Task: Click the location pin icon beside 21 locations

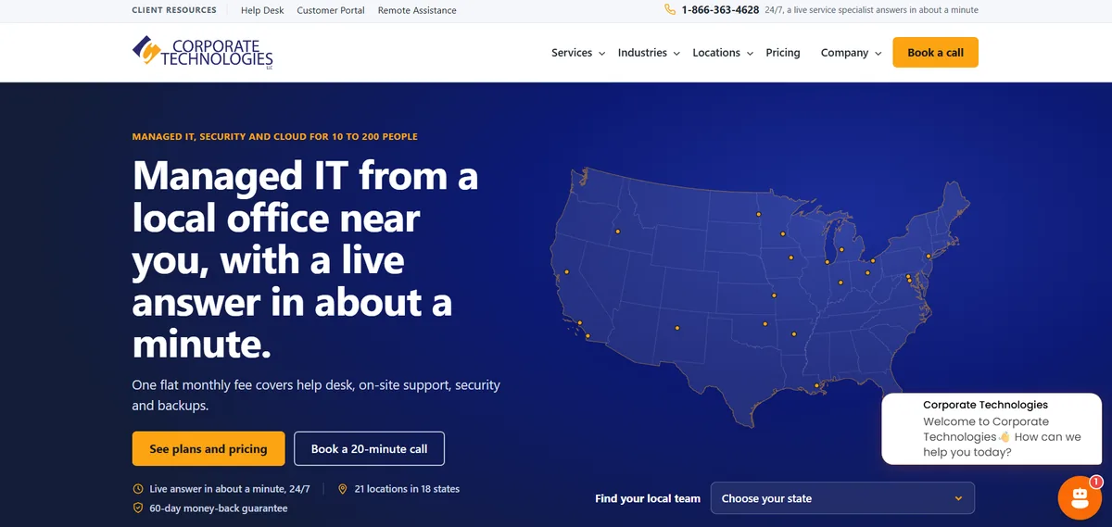Action: pyautogui.click(x=343, y=488)
